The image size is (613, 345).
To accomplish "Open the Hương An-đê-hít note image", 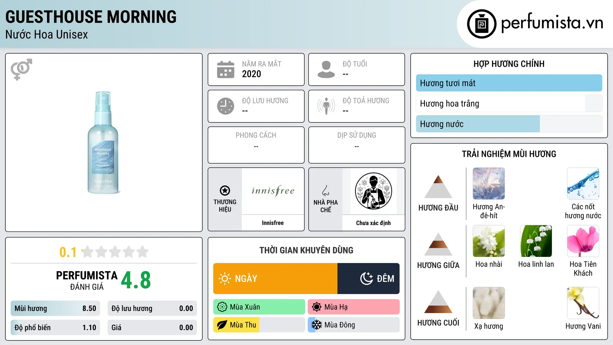I will pos(489,184).
